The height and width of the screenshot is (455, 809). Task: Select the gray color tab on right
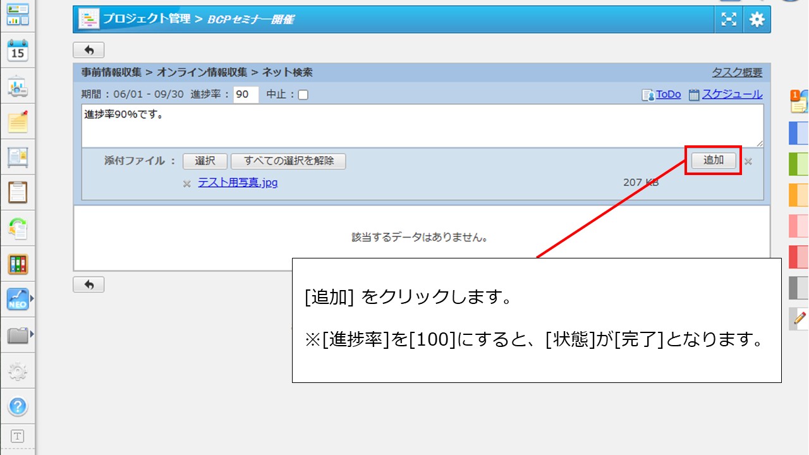799,288
